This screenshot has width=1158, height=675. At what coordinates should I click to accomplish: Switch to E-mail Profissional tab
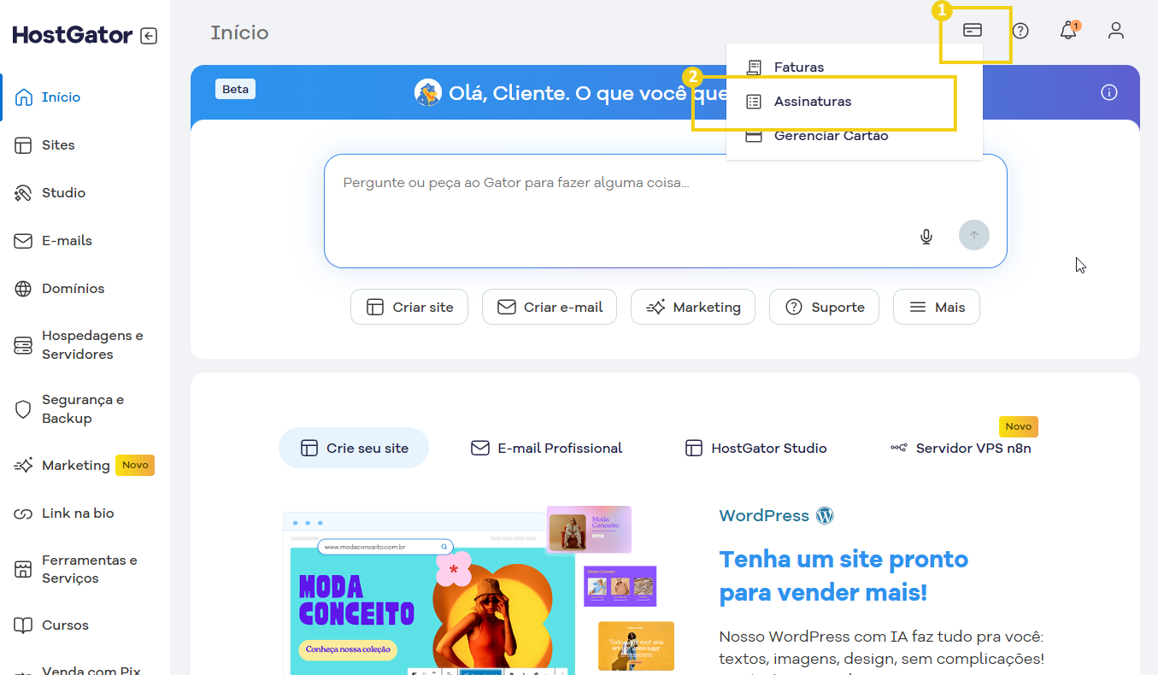coord(547,449)
